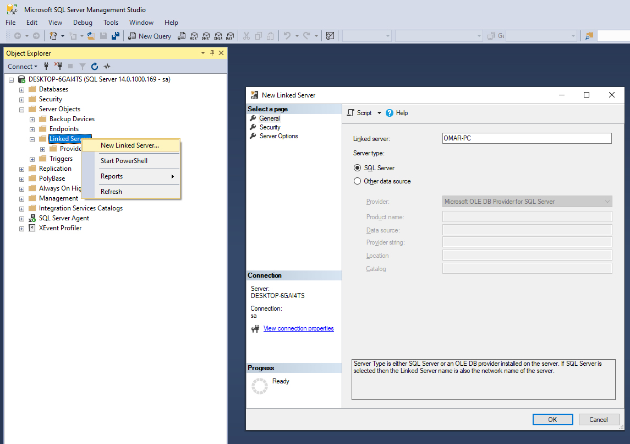Expand the PolyBase folder
The width and height of the screenshot is (630, 444).
tap(21, 179)
